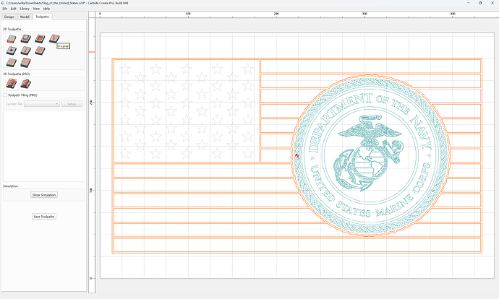Click the top-left star in flag canton
The width and height of the screenshot is (499, 299).
[x=125, y=69]
